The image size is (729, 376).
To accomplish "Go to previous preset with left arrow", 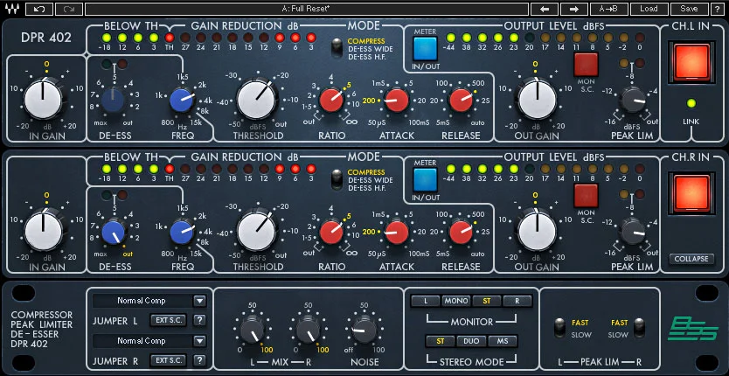I will click(x=545, y=9).
